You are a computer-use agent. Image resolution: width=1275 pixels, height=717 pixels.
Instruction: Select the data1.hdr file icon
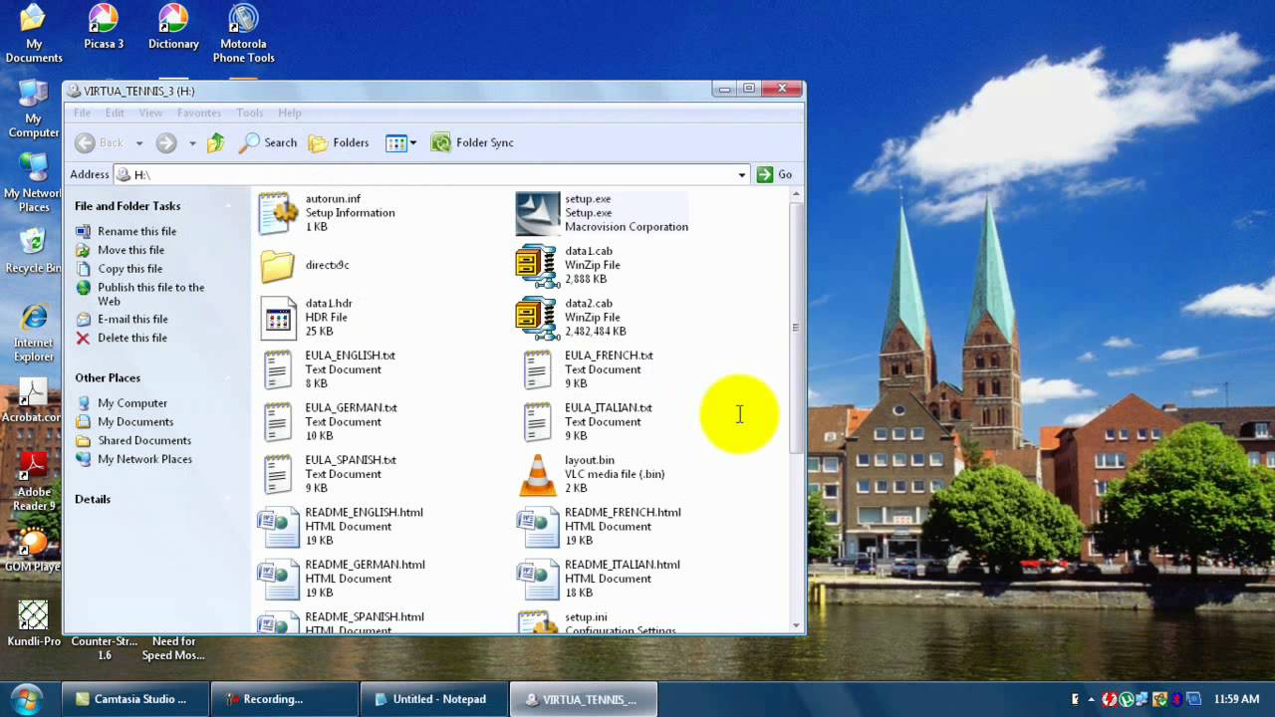pyautogui.click(x=278, y=318)
